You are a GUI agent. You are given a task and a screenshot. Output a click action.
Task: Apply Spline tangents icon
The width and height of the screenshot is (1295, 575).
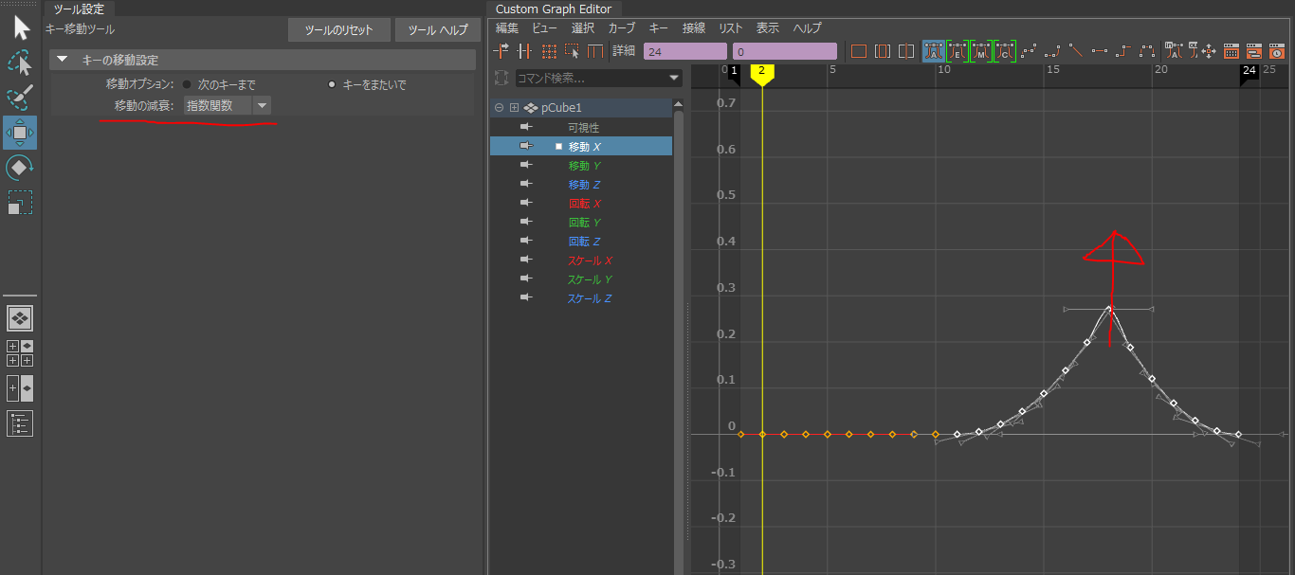[x=1029, y=51]
